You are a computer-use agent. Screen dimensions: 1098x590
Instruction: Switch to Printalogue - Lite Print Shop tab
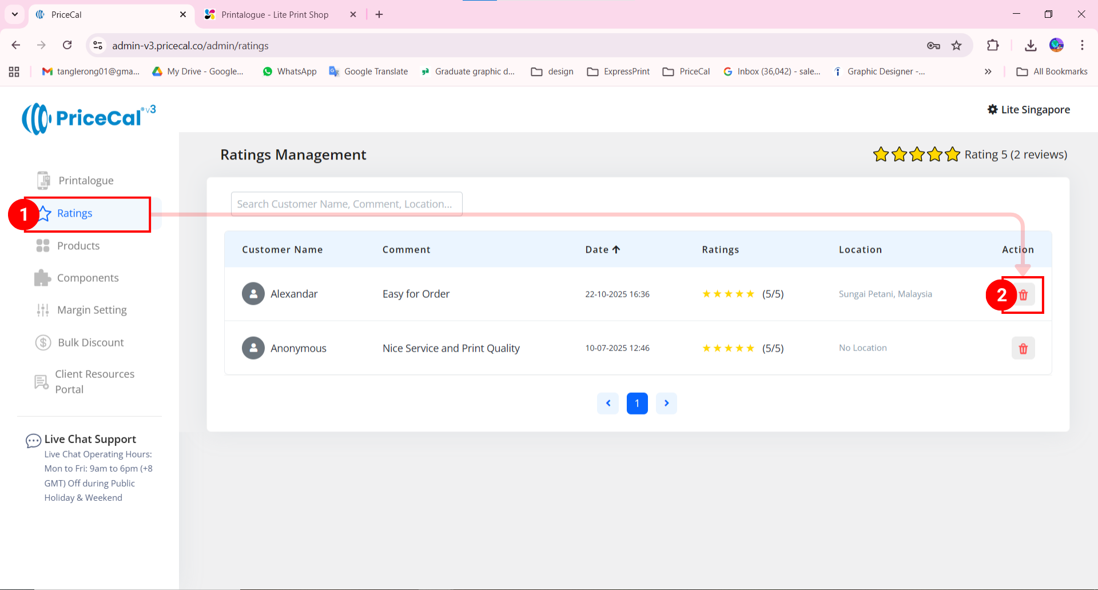coord(274,15)
